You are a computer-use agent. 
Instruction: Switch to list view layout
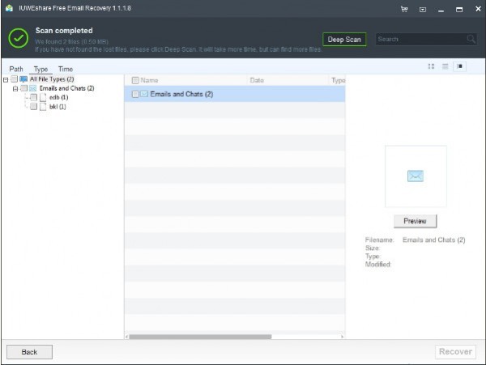[x=446, y=66]
